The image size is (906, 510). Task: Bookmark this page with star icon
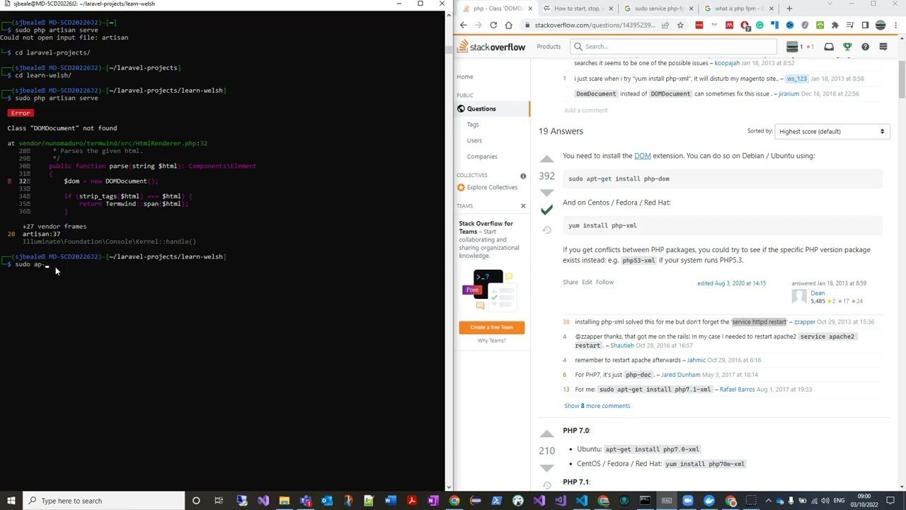click(680, 25)
